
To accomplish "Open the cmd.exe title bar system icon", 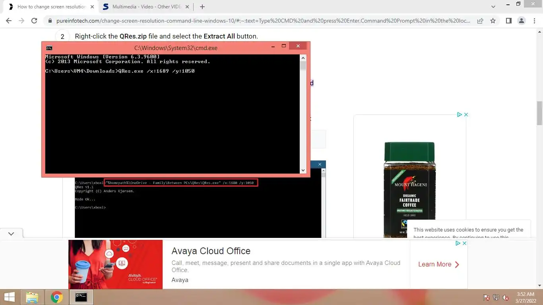I will [49, 48].
